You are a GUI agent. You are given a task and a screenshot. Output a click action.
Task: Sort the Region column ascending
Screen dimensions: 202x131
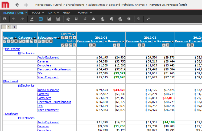click(15, 38)
